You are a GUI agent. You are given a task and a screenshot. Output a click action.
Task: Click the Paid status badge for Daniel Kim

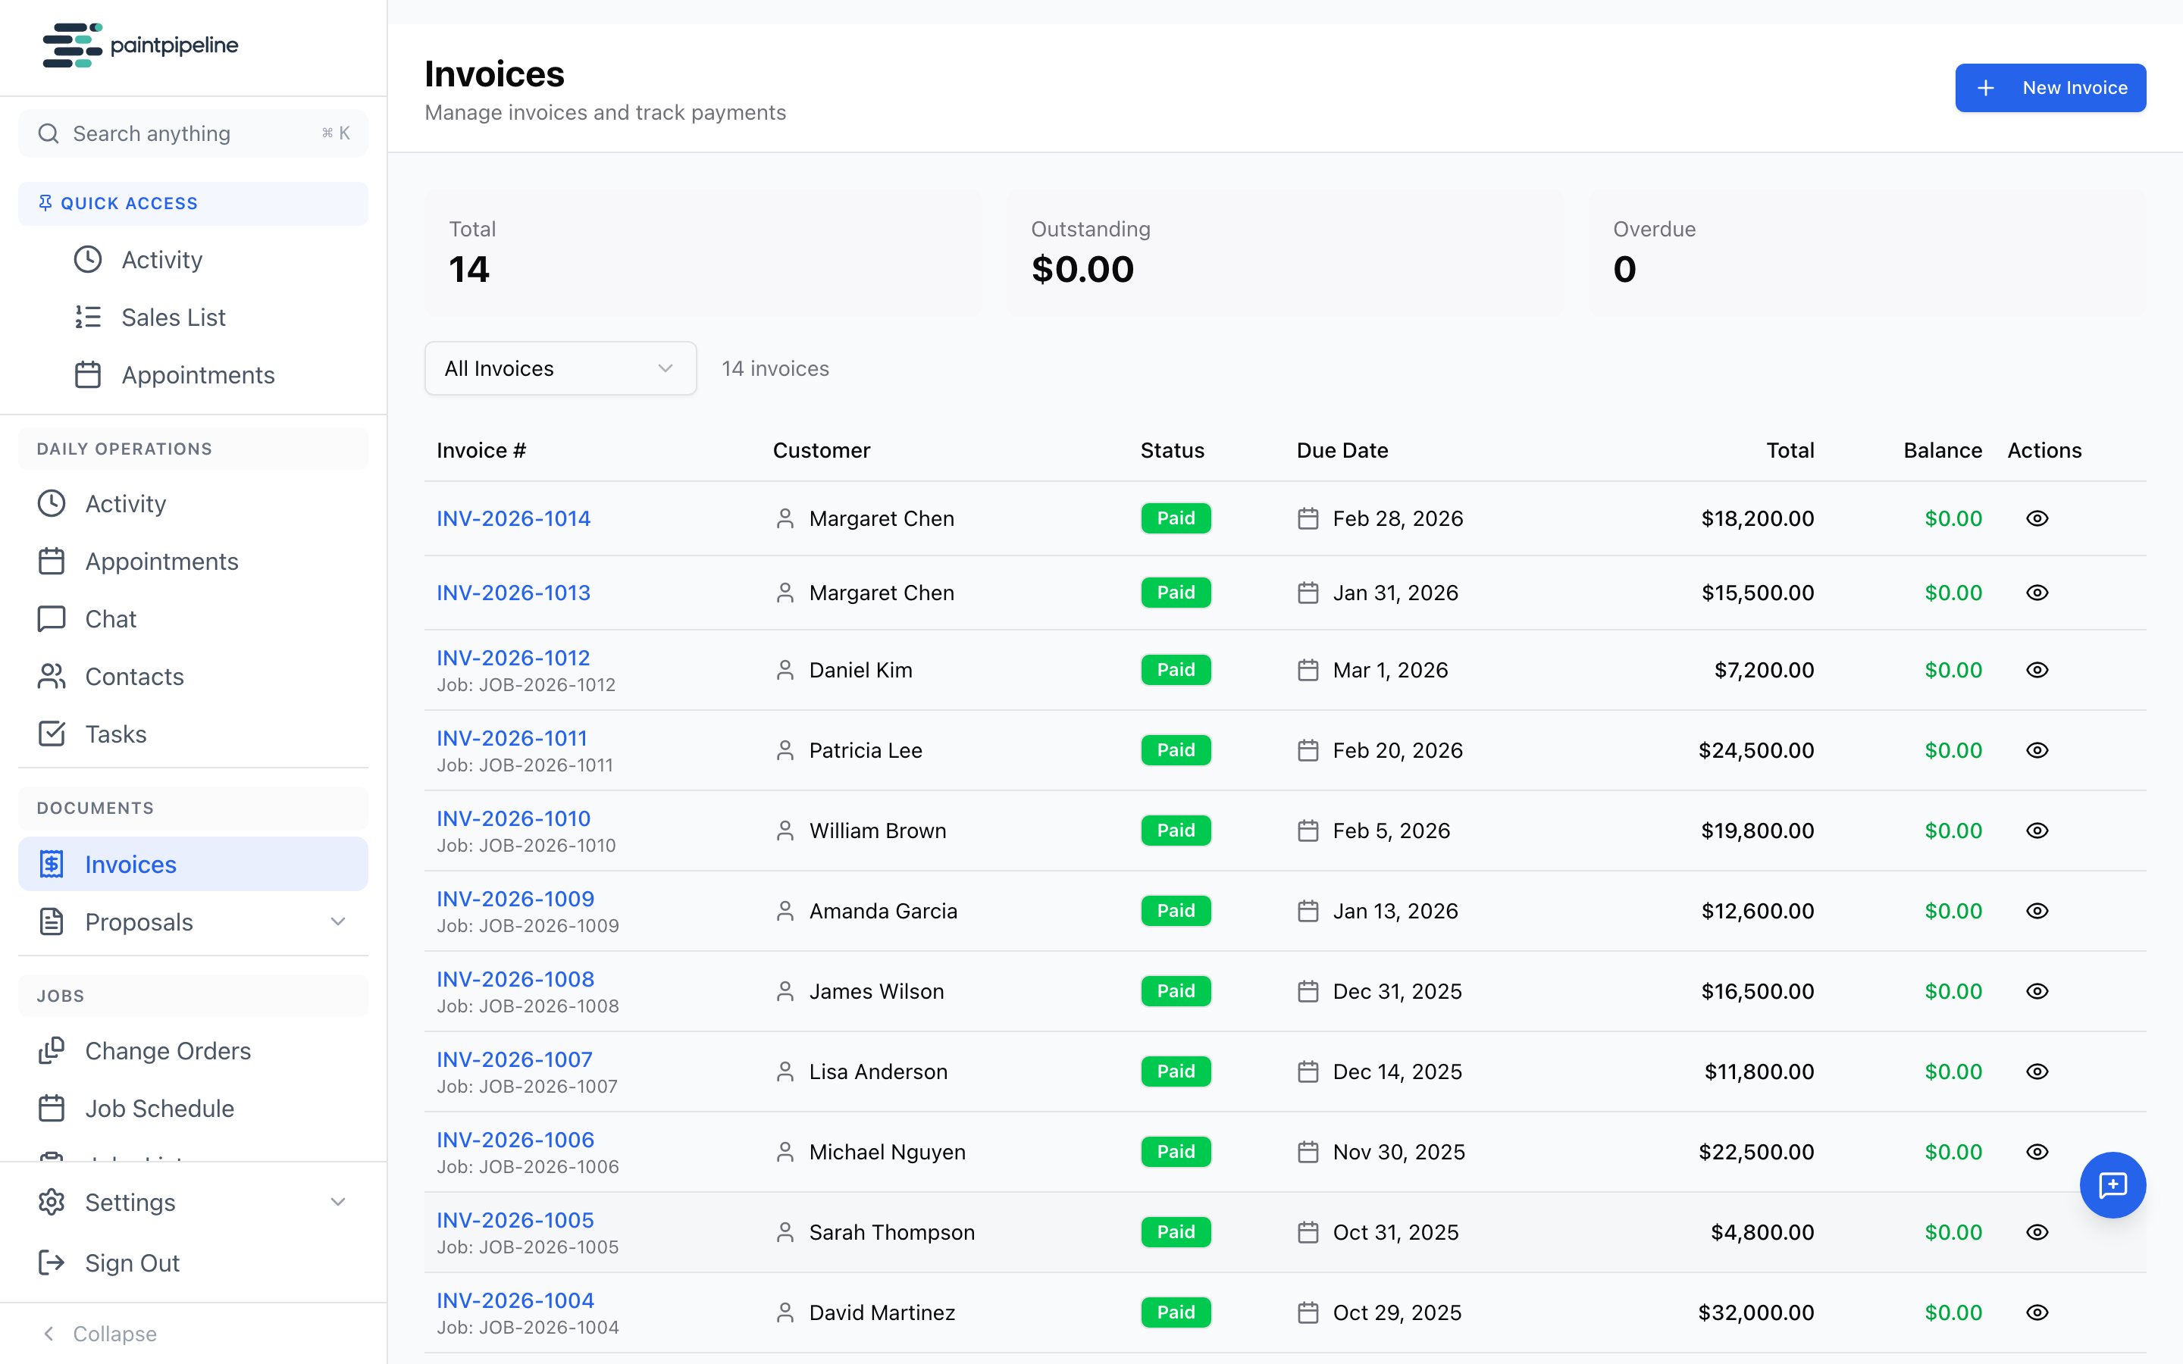coord(1176,669)
